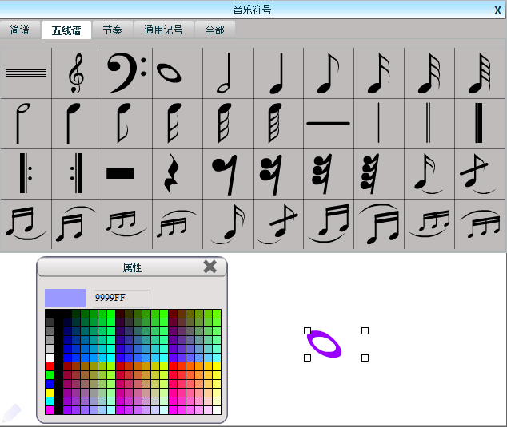
Task: Select the single thin barline symbol
Action: (378, 123)
